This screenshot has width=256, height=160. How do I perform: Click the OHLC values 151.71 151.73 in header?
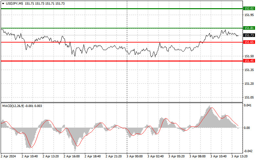point(45,4)
